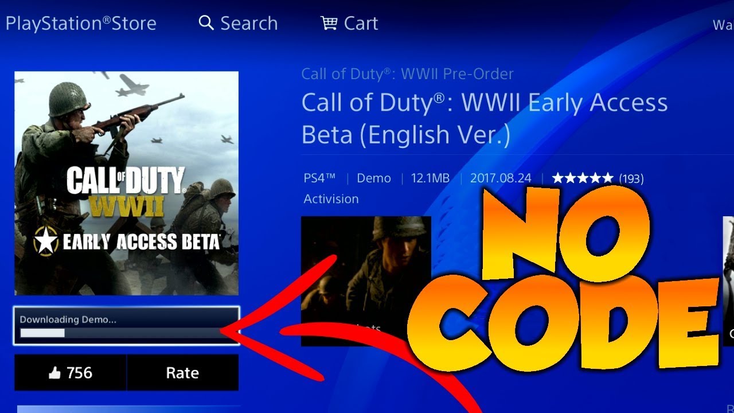The image size is (734, 413).
Task: Select the PlayStation Store title
Action: point(81,24)
